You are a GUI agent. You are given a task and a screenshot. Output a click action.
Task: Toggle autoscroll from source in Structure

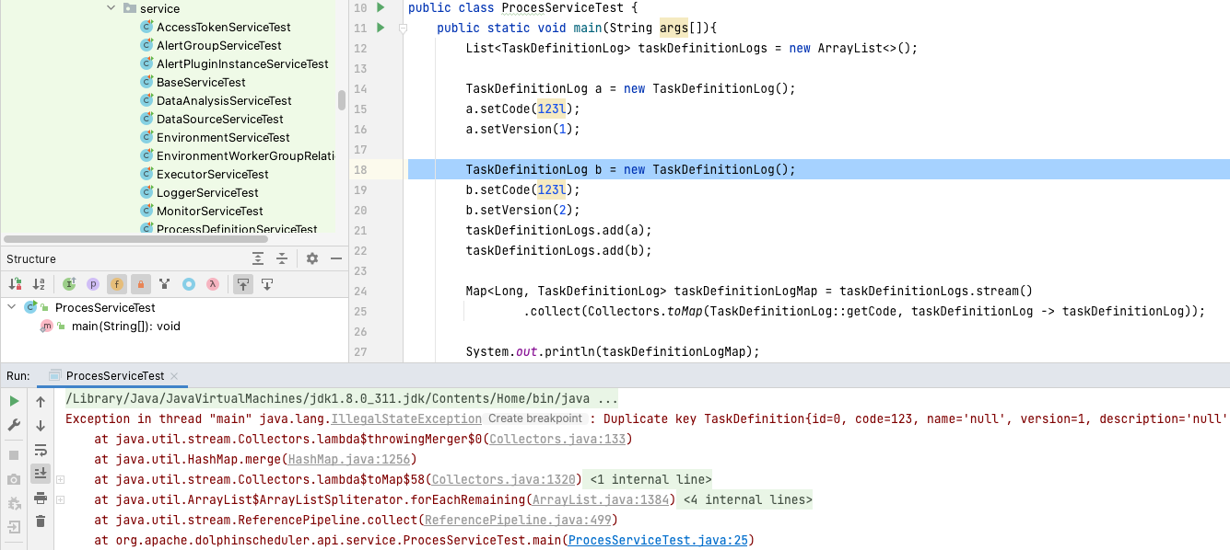tap(267, 284)
